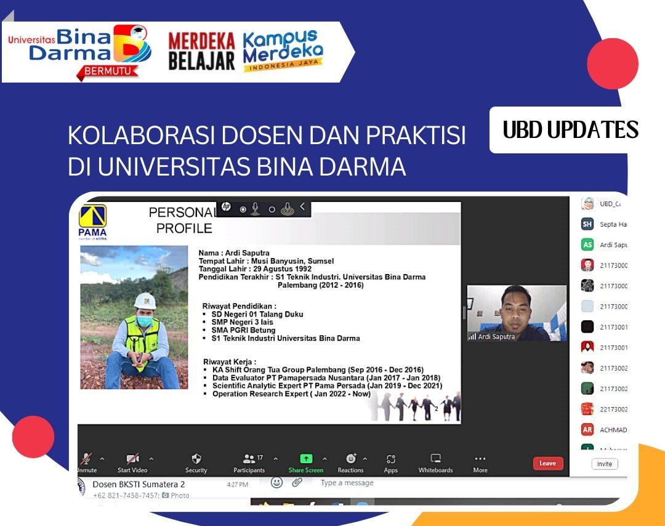Expand video options caret beside Start Video

point(151,458)
